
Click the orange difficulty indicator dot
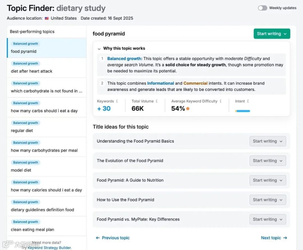coord(188,109)
